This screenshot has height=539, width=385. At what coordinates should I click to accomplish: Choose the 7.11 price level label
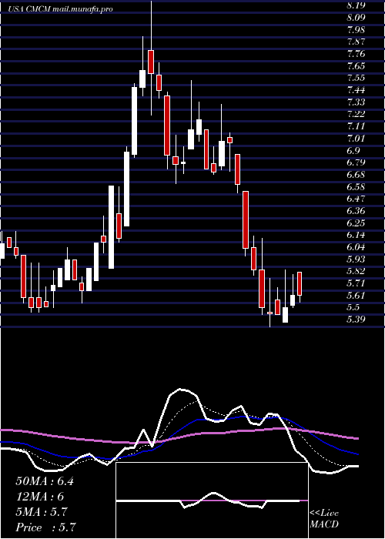356,126
